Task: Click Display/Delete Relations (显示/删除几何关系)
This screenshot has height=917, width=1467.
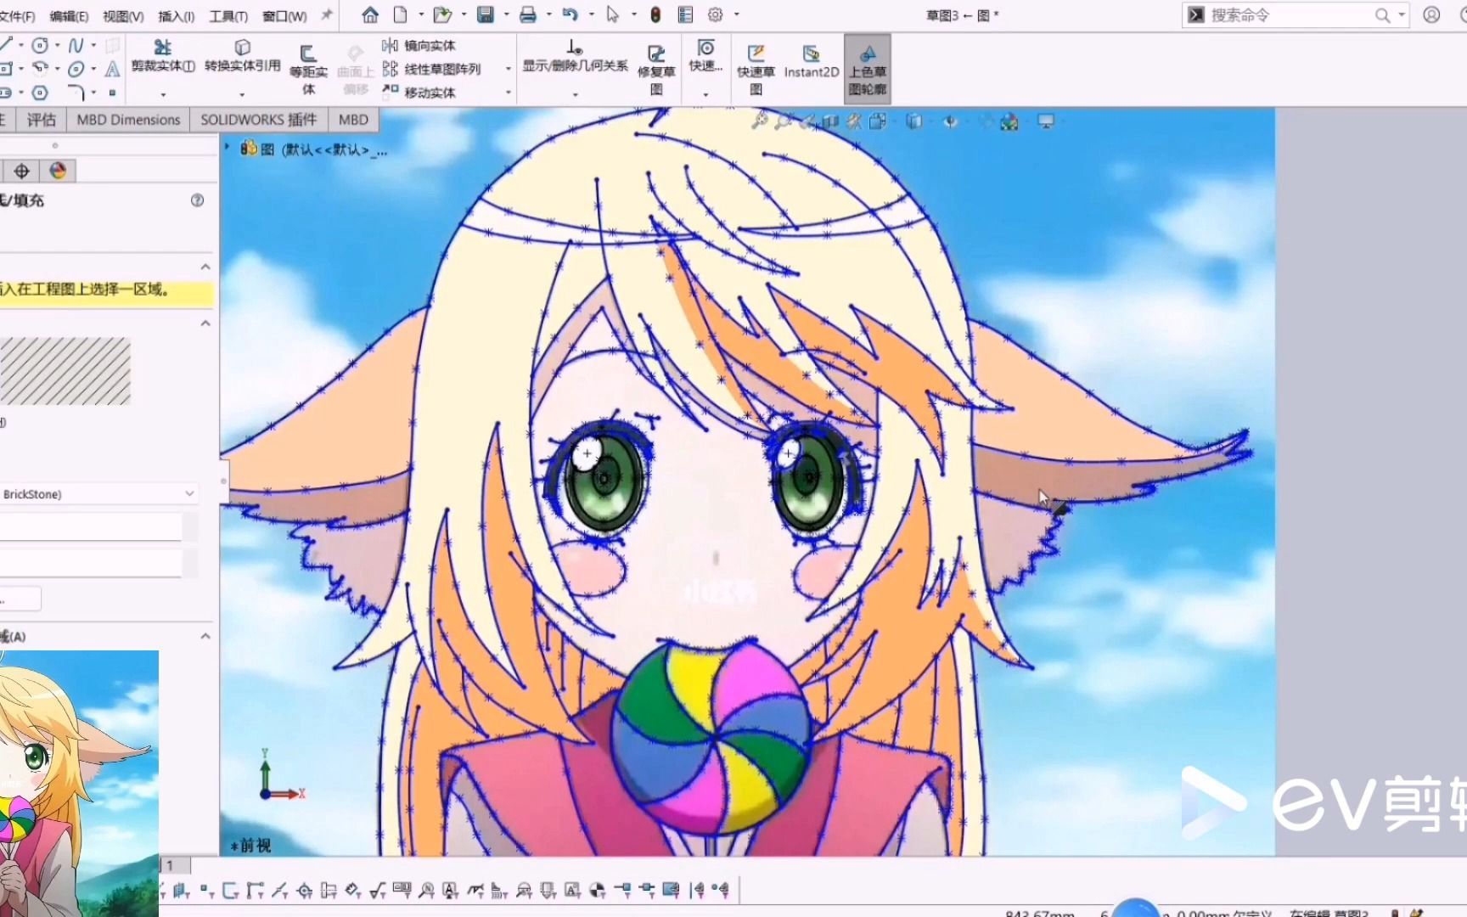Action: [575, 55]
